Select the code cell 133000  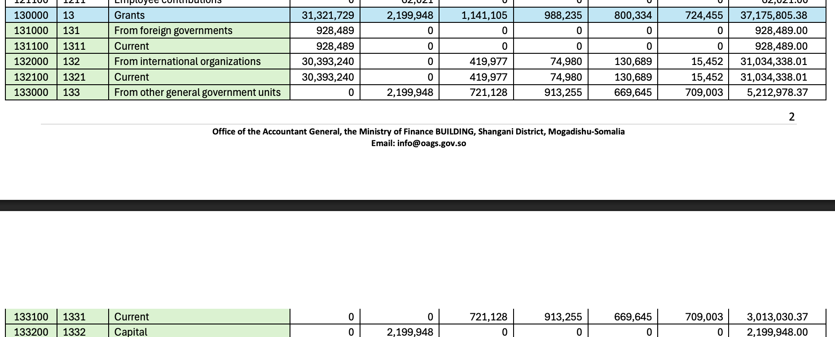coord(31,92)
